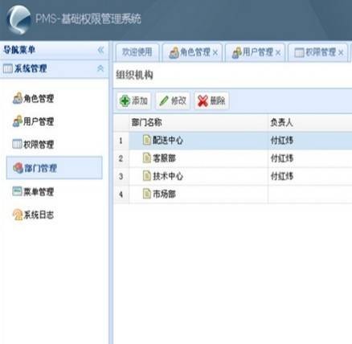
Task: Click the 系统管理 grid icon
Action: pos(7,68)
